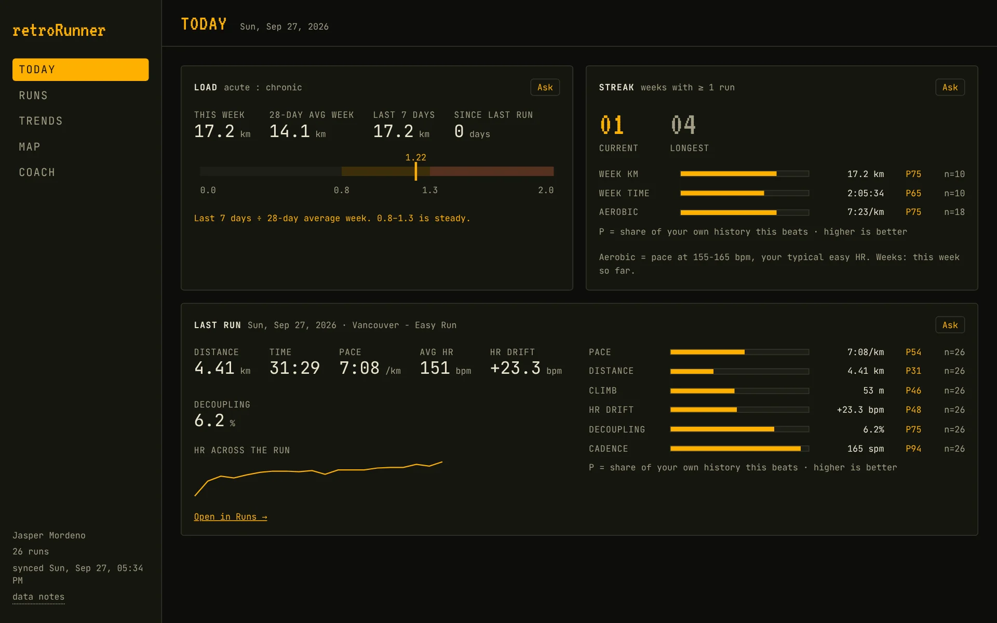This screenshot has width=997, height=623.
Task: Click the Sun, Sep 27, 2026 header date
Action: click(284, 26)
